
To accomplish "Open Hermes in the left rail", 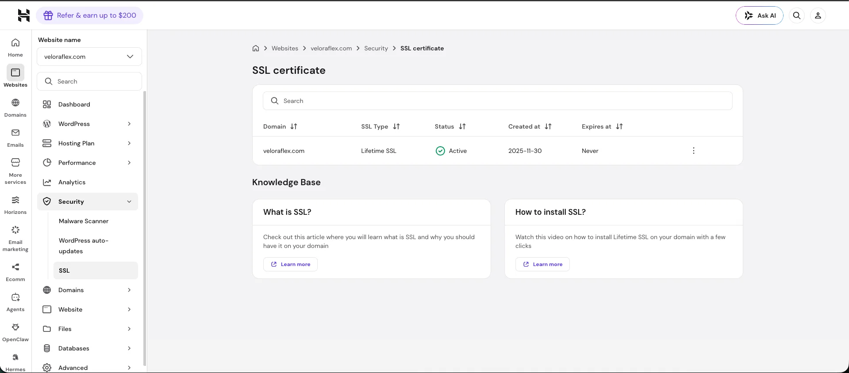I will point(15,362).
